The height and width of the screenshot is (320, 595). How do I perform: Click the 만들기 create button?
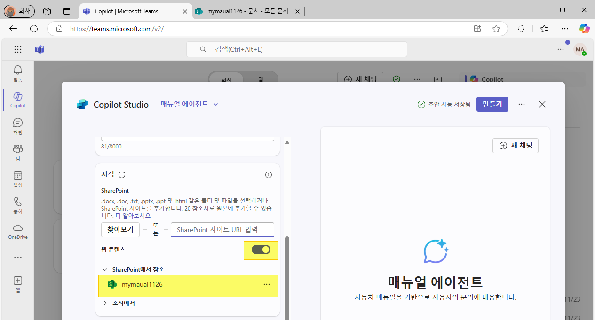[x=492, y=104]
